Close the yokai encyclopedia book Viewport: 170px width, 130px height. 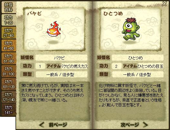[x=165, y=4]
